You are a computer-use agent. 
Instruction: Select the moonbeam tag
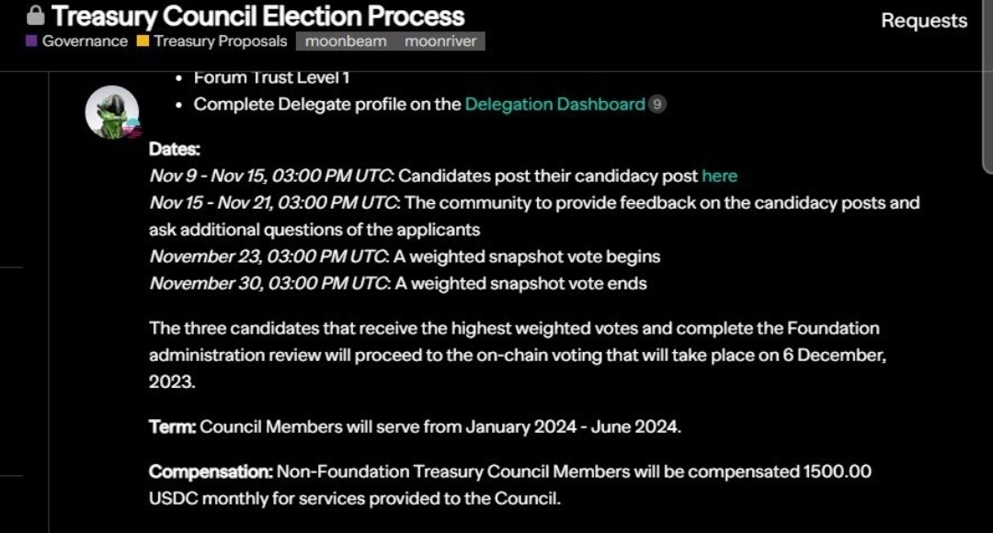[346, 41]
